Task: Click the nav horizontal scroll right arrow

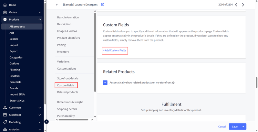Action: pyautogui.click(x=92, y=120)
